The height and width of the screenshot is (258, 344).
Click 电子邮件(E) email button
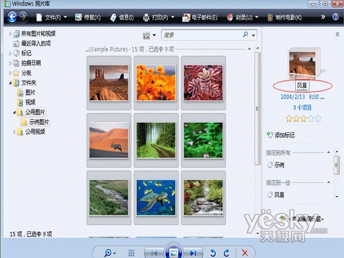pos(200,17)
